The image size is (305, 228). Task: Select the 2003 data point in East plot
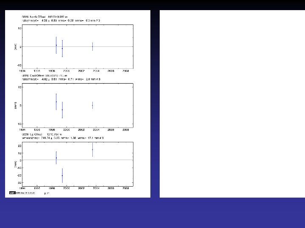click(x=92, y=105)
